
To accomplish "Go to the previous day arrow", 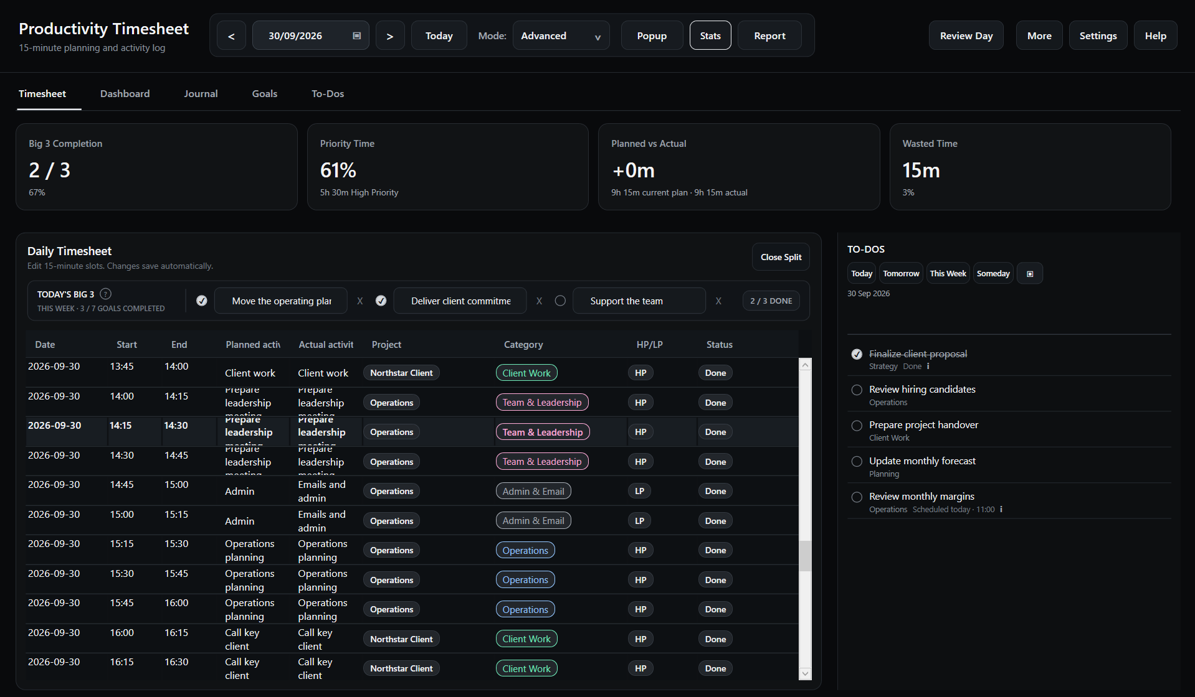I will pos(231,36).
